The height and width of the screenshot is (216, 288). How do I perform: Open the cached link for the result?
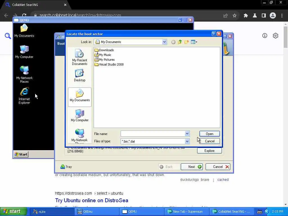(223, 180)
